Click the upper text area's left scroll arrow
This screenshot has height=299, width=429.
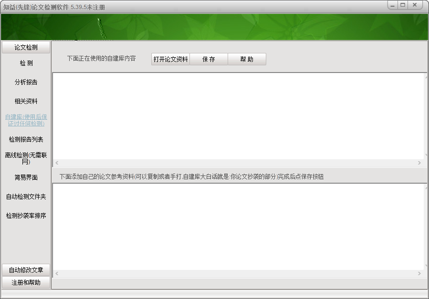click(x=57, y=163)
